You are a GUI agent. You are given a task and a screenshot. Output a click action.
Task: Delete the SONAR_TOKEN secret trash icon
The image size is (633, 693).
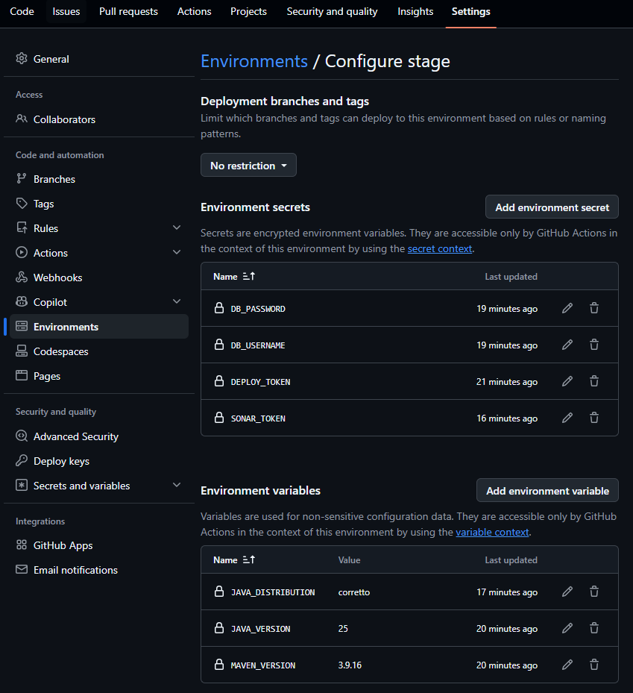[x=594, y=418]
